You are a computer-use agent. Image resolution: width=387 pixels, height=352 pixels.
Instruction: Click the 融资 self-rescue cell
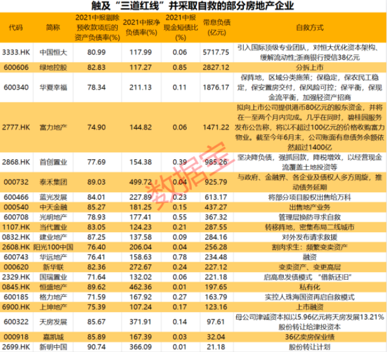(x=310, y=257)
